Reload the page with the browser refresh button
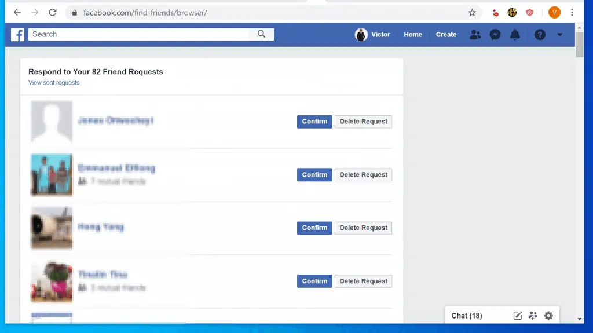The width and height of the screenshot is (593, 333). pyautogui.click(x=53, y=13)
